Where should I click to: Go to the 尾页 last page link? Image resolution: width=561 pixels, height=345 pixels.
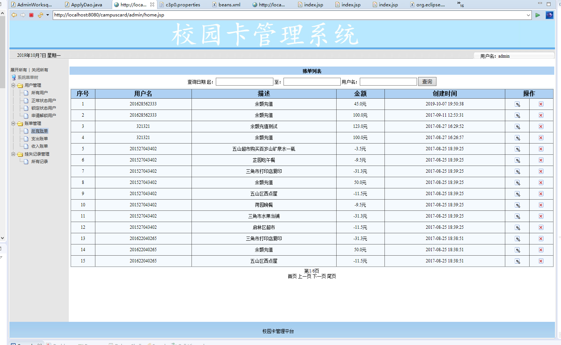[332, 277]
